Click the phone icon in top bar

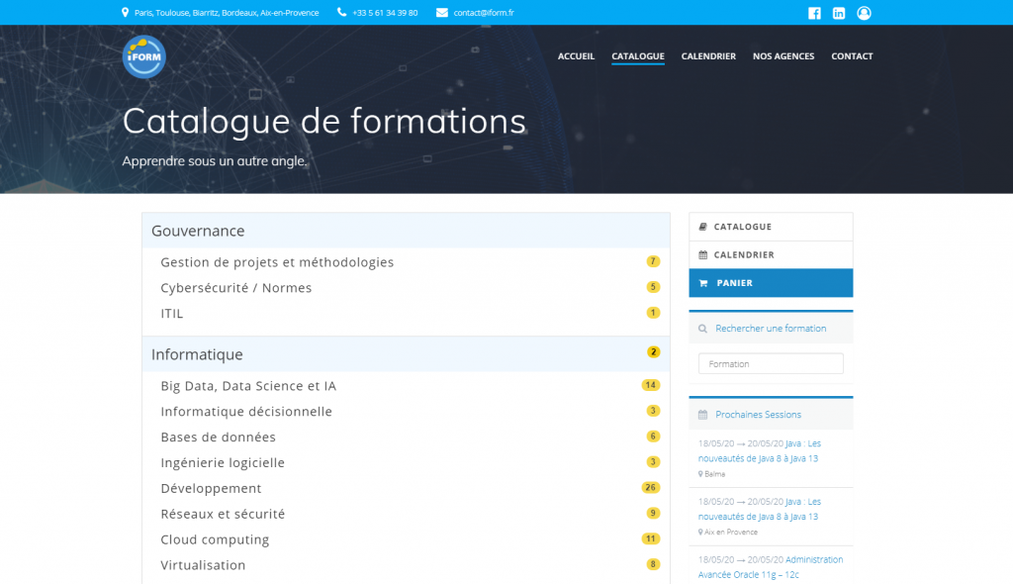tap(341, 12)
